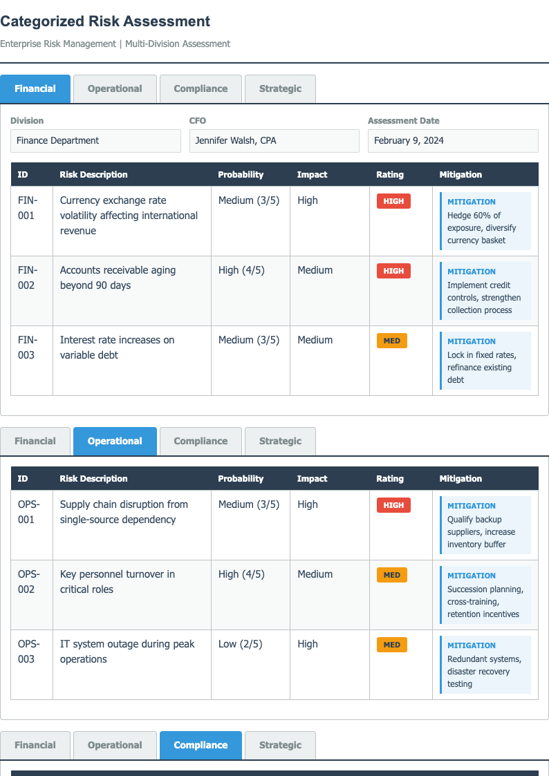Select the hedge exposure mitigation note for FIN-001

click(x=485, y=221)
